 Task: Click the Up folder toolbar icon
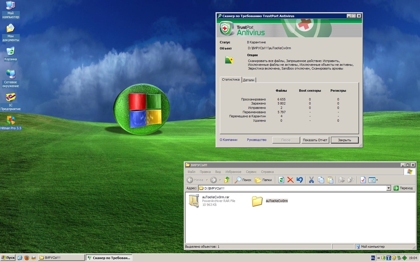point(227,180)
